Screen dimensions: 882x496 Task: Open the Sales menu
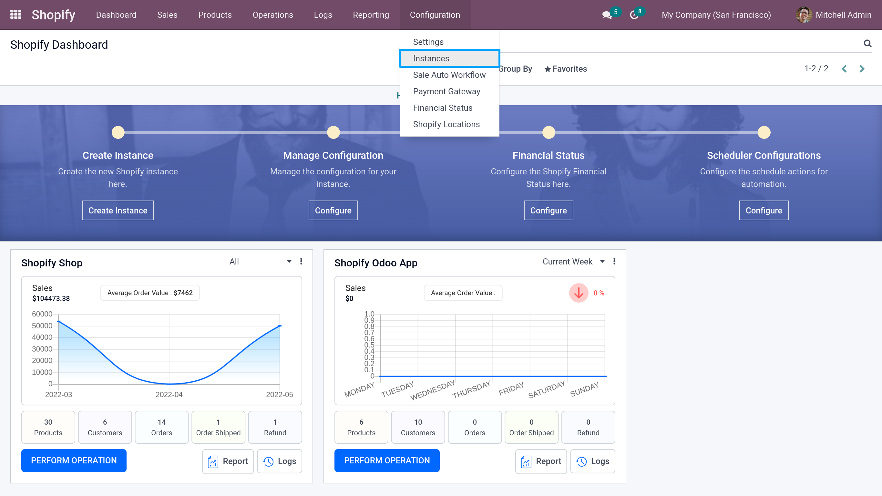(x=168, y=15)
